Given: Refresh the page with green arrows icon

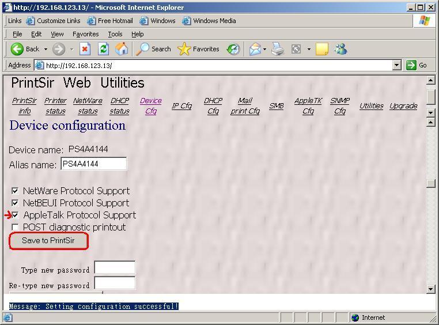Looking at the screenshot, I should click(x=103, y=49).
